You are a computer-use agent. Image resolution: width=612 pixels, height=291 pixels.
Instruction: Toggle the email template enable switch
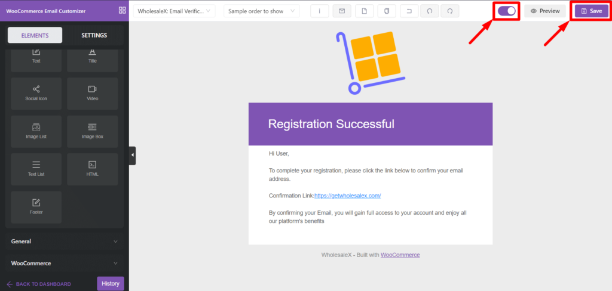coord(507,11)
